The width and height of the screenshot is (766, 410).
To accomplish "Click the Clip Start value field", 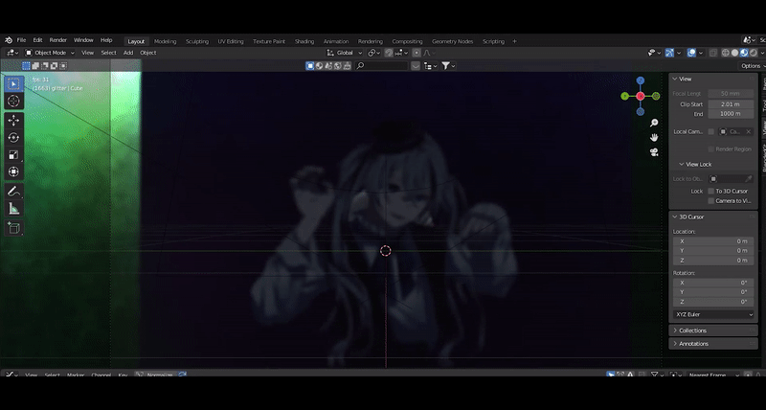I will tap(730, 103).
